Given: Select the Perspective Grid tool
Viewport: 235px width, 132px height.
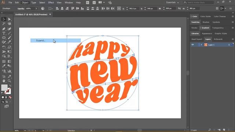Looking at the screenshot, I should (10, 56).
